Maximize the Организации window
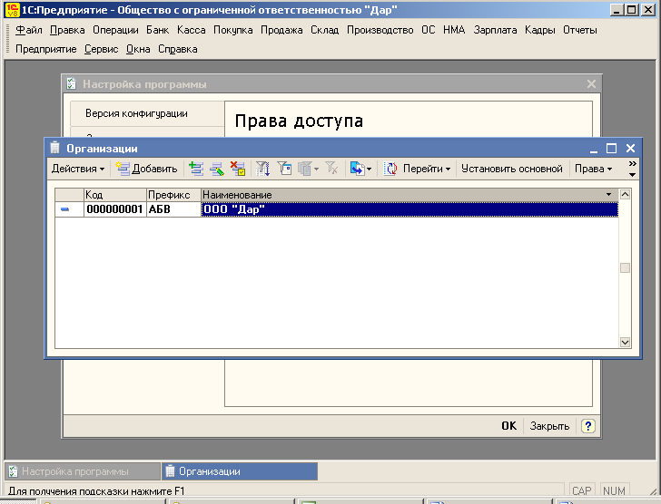 611,148
